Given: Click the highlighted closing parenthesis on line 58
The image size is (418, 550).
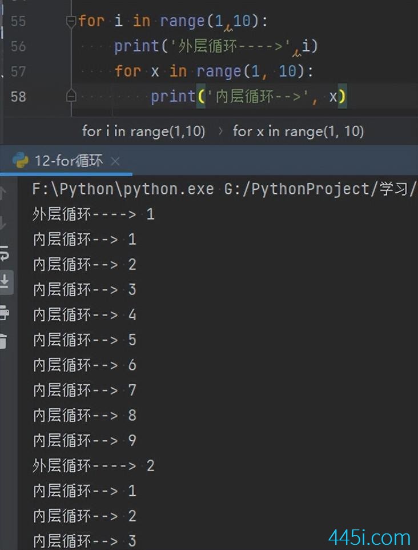Looking at the screenshot, I should coord(342,95).
